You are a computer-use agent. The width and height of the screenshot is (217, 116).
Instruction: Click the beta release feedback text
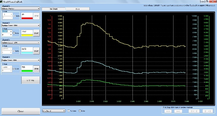180,5
